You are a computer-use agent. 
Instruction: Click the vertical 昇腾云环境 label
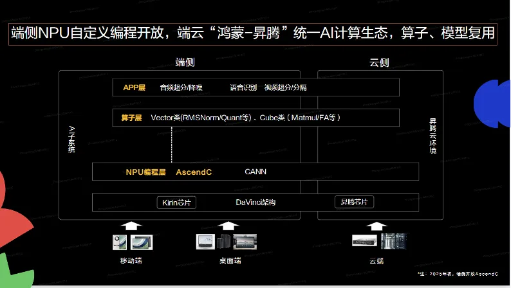[432, 136]
